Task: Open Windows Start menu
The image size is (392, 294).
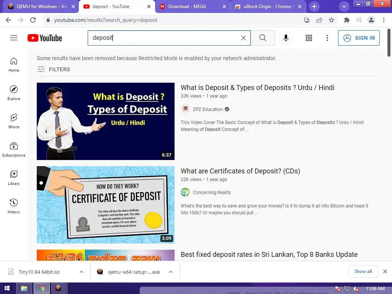Action: [x=7, y=288]
